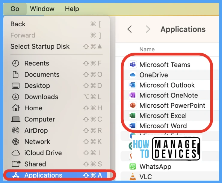Image resolution: width=222 pixels, height=183 pixels.
Task: Click the Microsoft Teams app icon
Action: pyautogui.click(x=133, y=65)
